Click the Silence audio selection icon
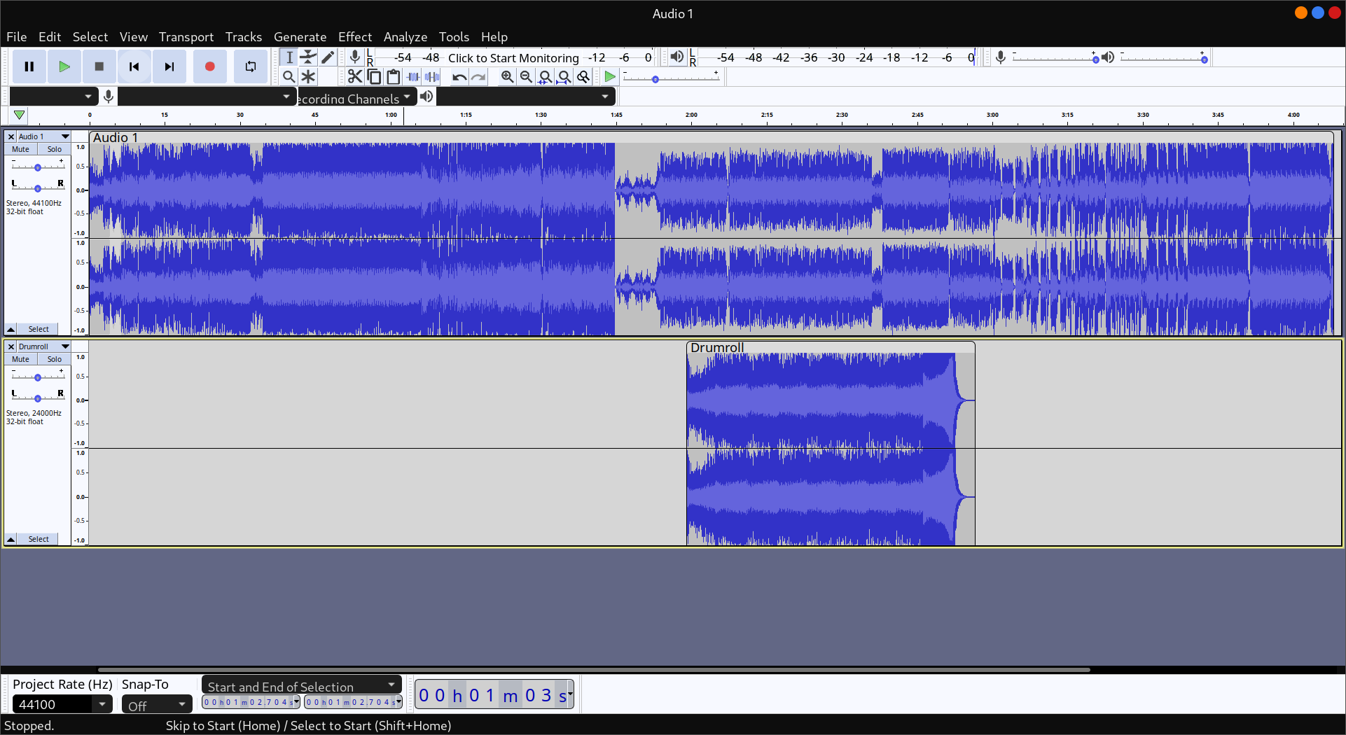This screenshot has height=735, width=1346. point(432,77)
